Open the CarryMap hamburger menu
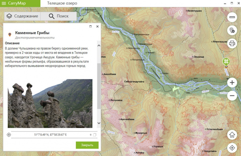Viewport: 241px width, 156px height. point(5,3)
